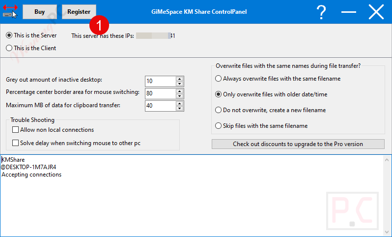
Task: Increase grey out amount with up arrow
Action: tap(179, 79)
